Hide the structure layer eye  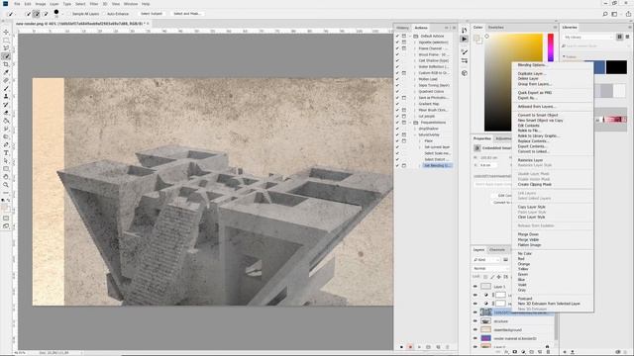click(475, 321)
